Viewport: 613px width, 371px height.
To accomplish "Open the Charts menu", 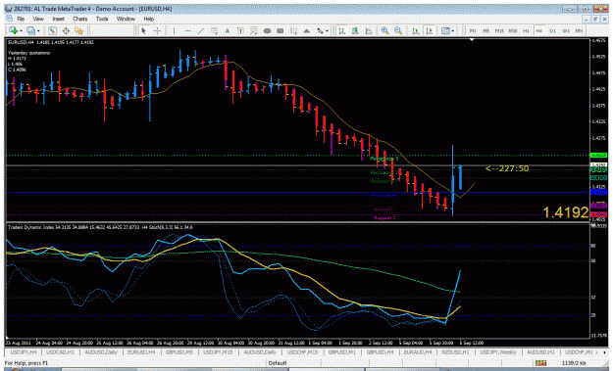I will click(x=79, y=19).
